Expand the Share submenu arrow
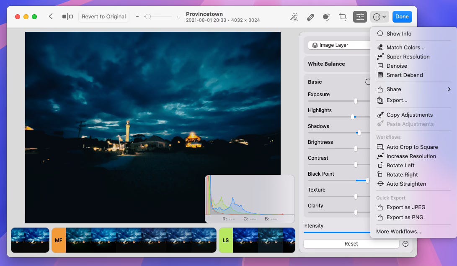The width and height of the screenshot is (457, 266). (x=449, y=90)
